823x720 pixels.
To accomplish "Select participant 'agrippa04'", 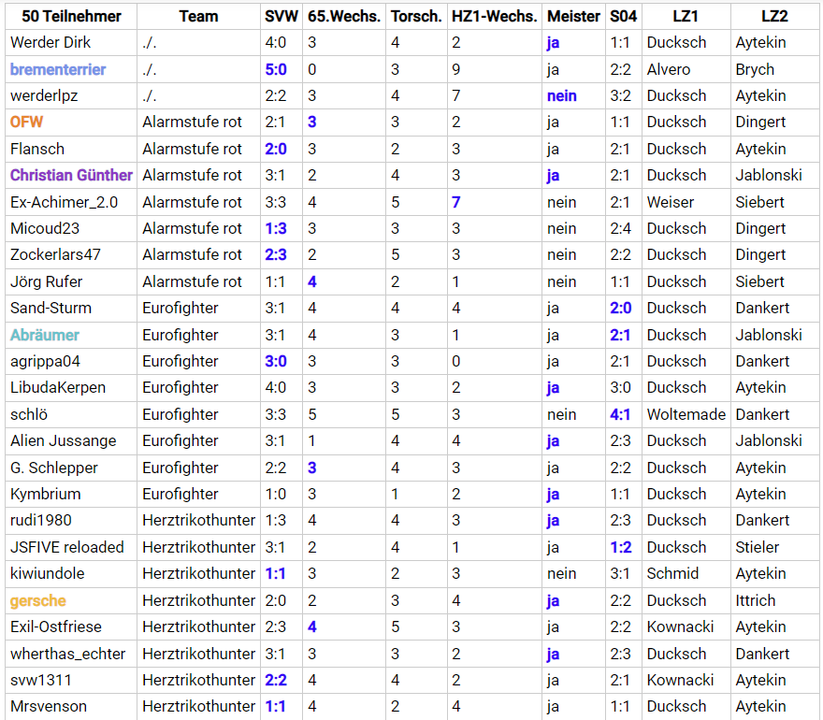I will (x=45, y=361).
